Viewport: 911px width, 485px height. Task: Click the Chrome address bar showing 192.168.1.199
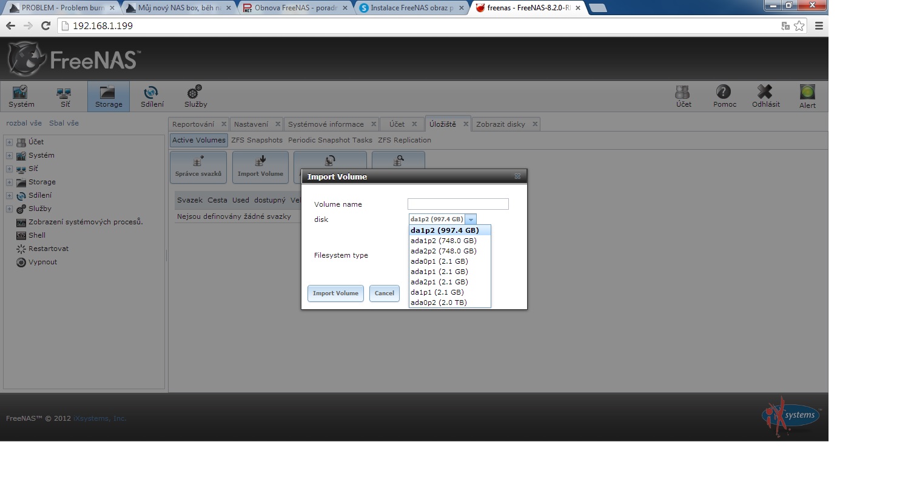[419, 25]
